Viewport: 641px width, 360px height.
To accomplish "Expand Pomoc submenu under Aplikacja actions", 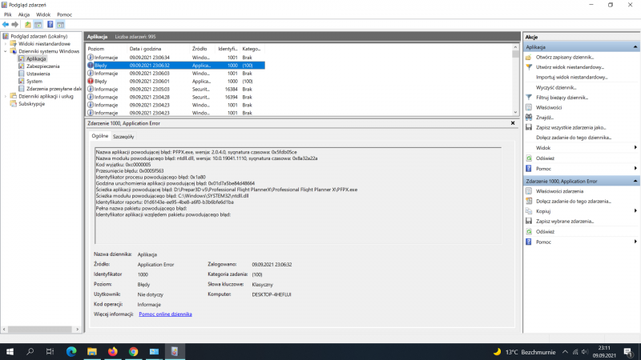I will click(635, 168).
